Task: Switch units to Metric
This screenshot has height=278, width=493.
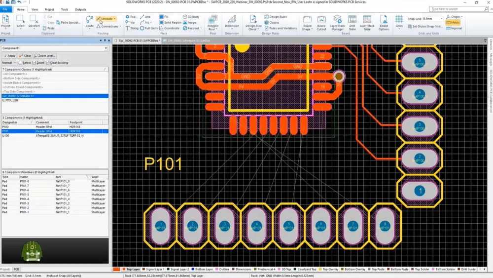Action: pyautogui.click(x=453, y=22)
